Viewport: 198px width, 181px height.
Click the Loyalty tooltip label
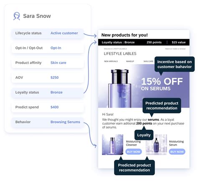[144, 135]
